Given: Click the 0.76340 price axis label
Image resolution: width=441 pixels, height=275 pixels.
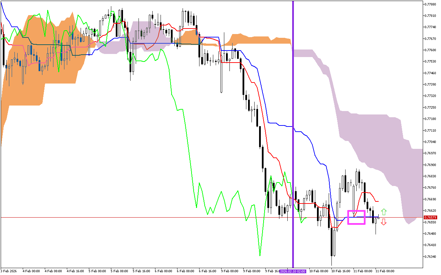Looking at the screenshot, I should [x=430, y=256].
